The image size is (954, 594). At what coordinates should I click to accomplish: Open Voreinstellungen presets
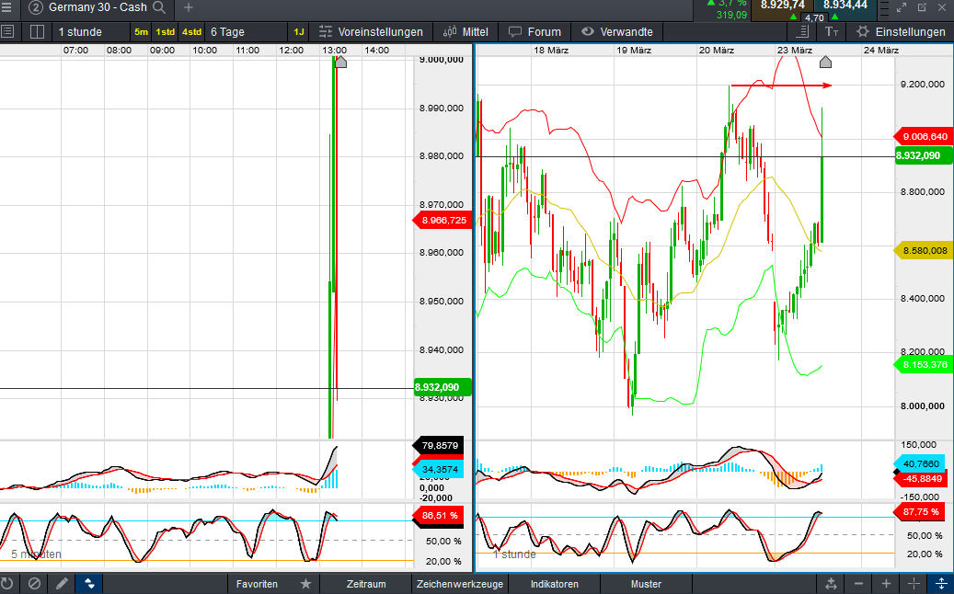(371, 31)
